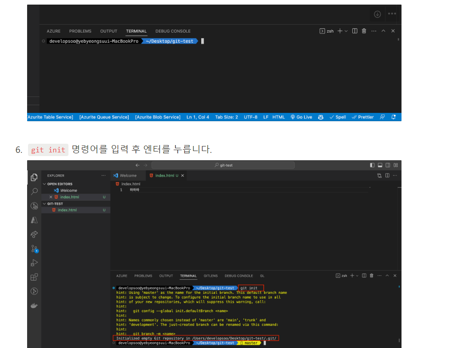Open the three-dot menu beside download icon
Screen dimensions: 458x348
(392, 14)
